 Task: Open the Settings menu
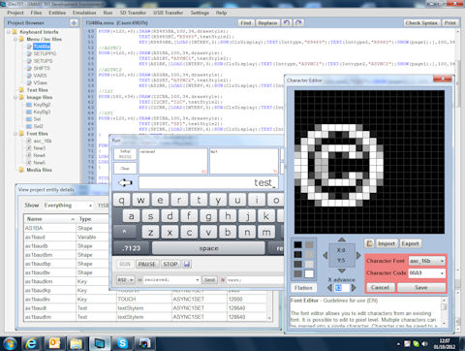tap(200, 13)
